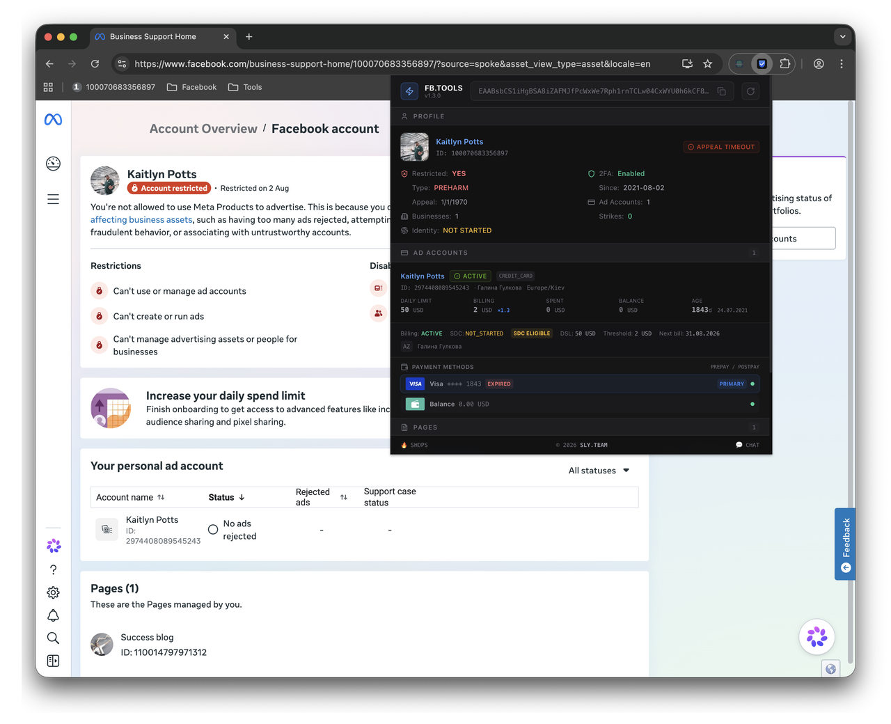The height and width of the screenshot is (724, 891).
Task: Click the refresh icon in FB.TOOLS popup
Action: pyautogui.click(x=750, y=91)
